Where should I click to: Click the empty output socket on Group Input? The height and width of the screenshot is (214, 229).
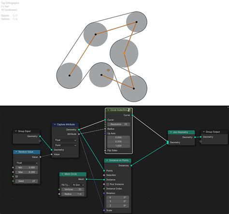click(40, 141)
